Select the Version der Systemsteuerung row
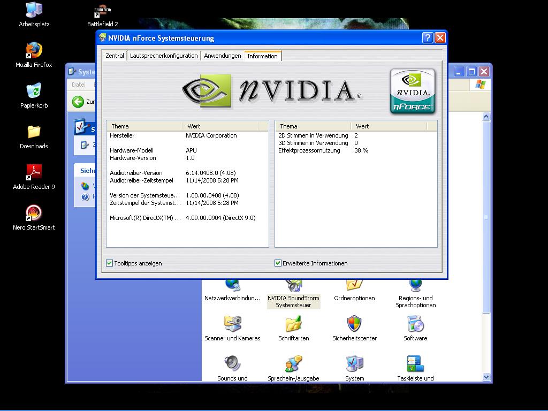Viewport: 548px width, 411px height. [x=187, y=195]
